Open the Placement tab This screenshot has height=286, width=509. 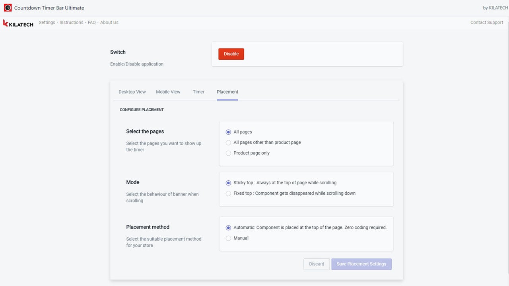(227, 92)
